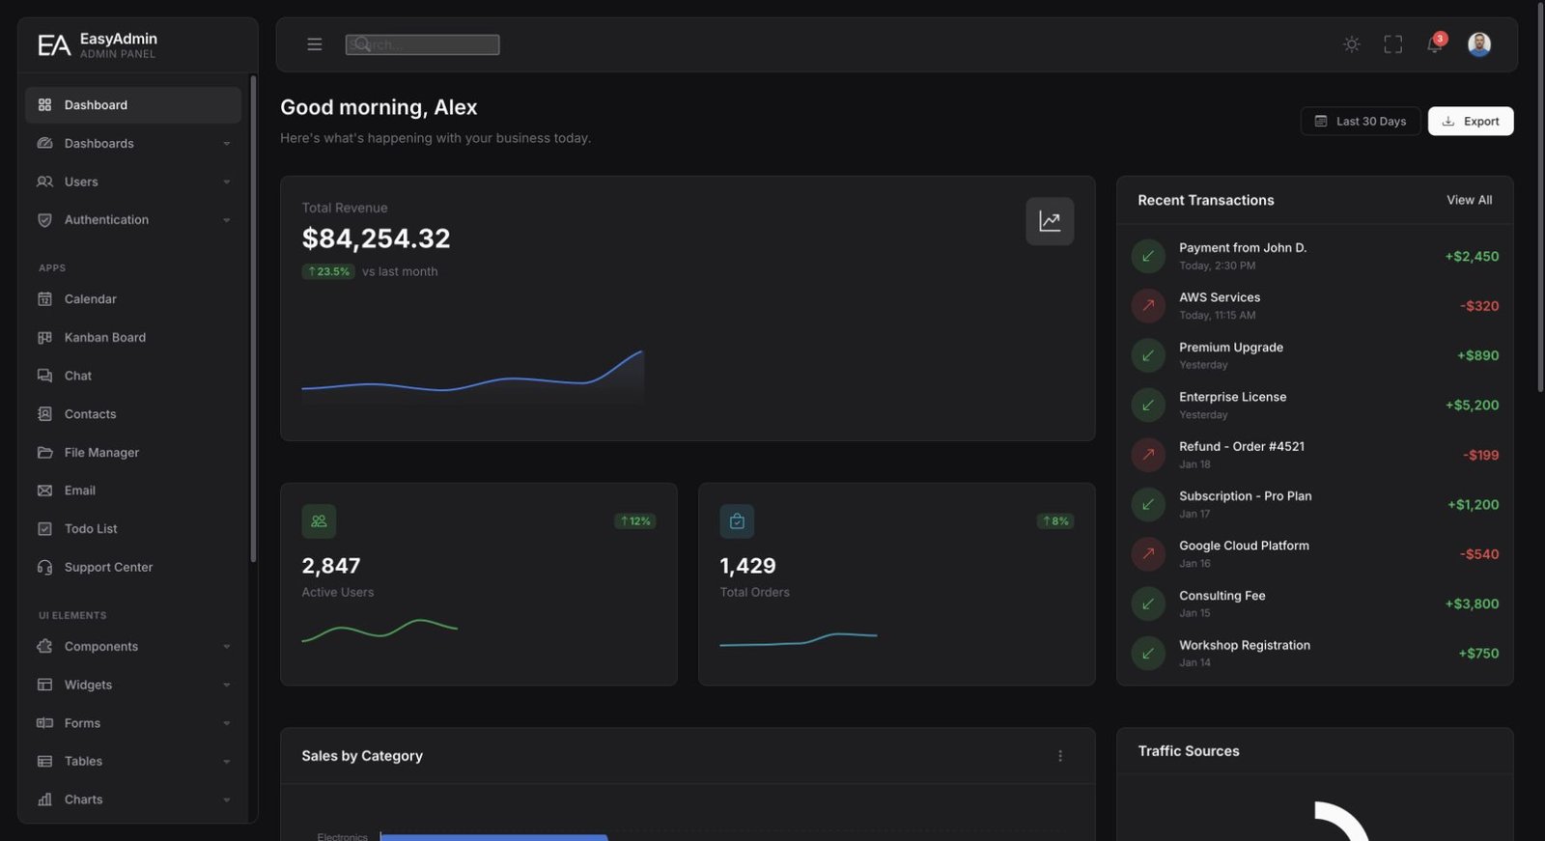Click the Enterprise License incoming arrow icon

(x=1148, y=406)
